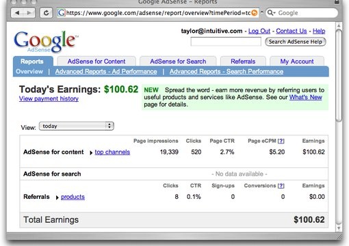349x246 pixels.
Task: Click the No data available text
Action: click(x=240, y=174)
